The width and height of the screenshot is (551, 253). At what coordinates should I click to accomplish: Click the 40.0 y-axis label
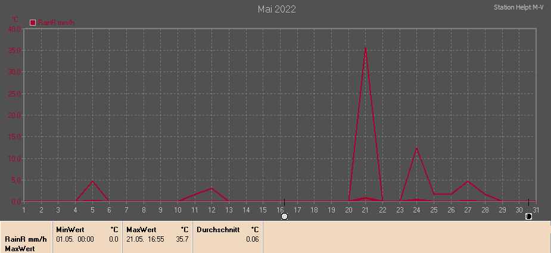(14, 29)
